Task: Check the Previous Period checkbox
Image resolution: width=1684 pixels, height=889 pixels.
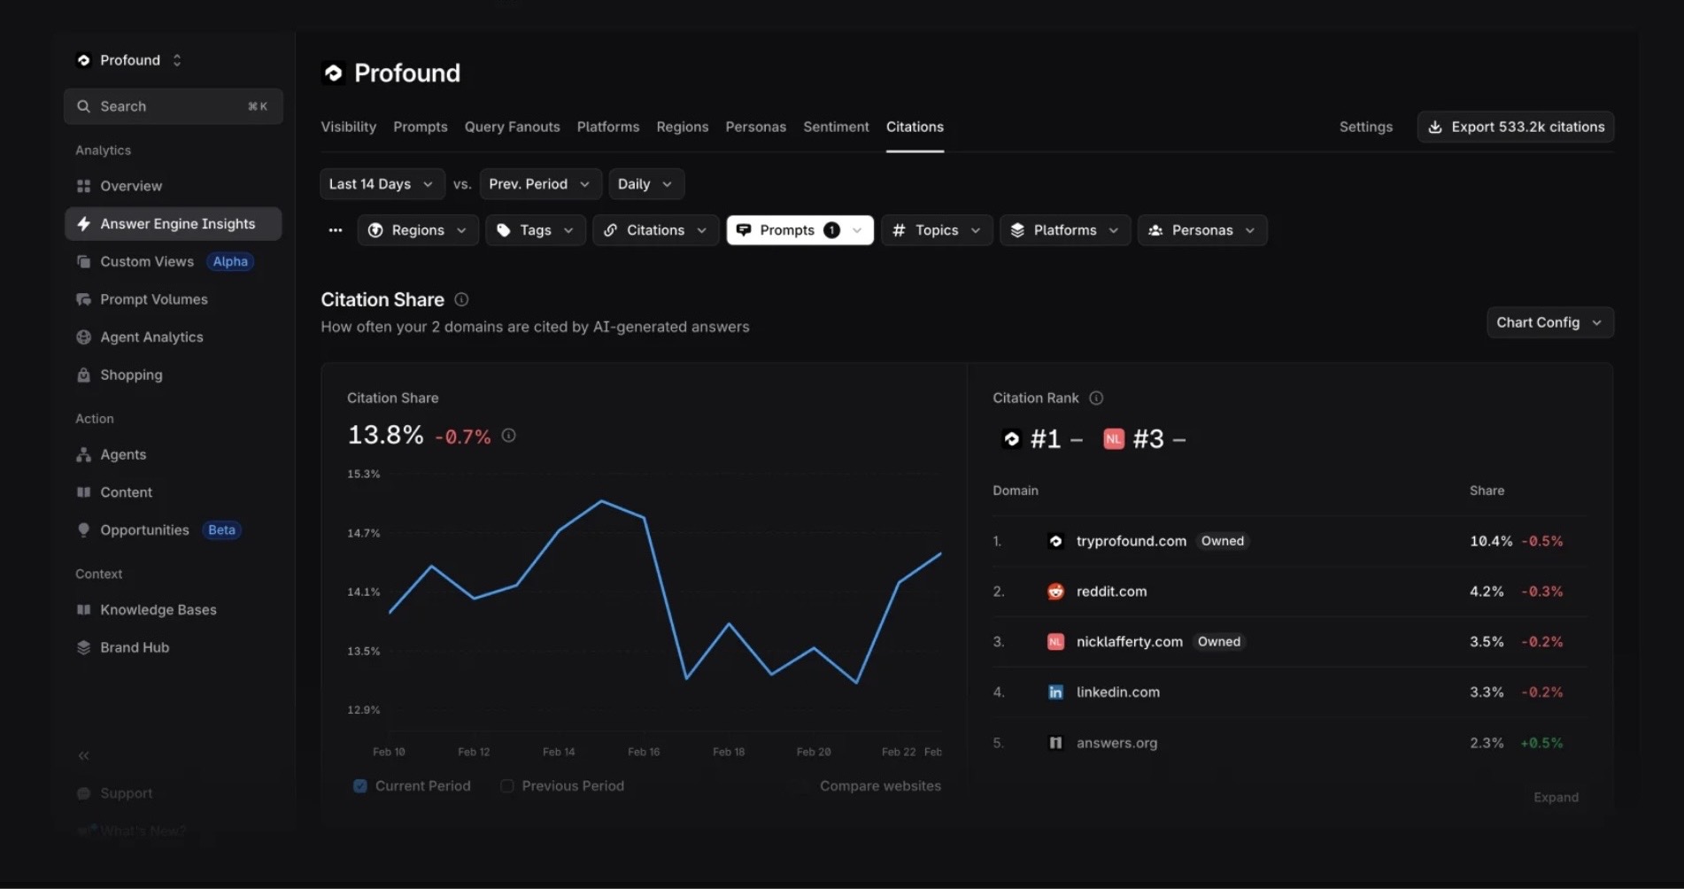Action: (x=506, y=785)
